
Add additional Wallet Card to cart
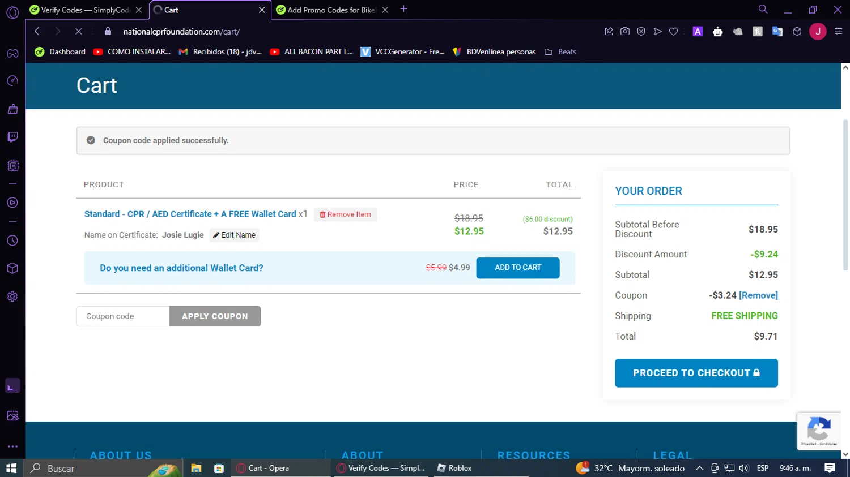coord(518,268)
